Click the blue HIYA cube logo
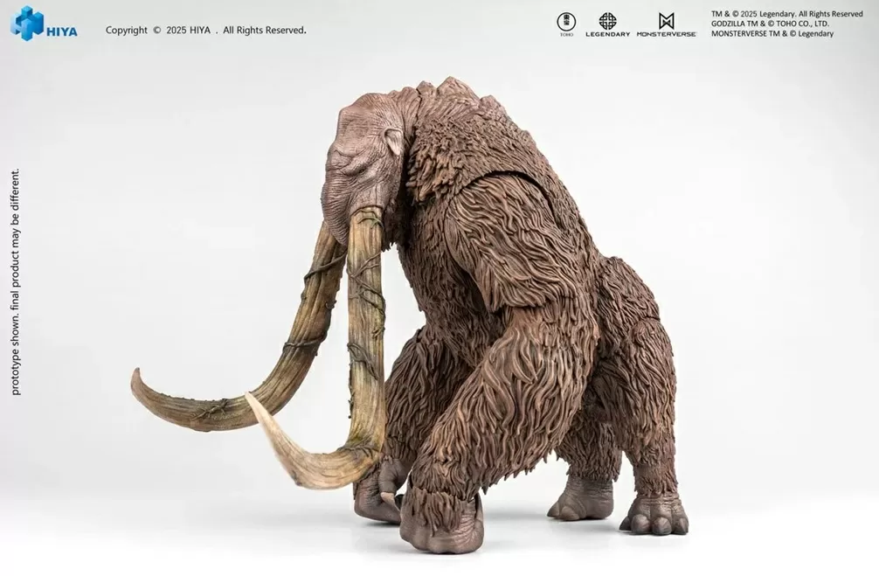Image resolution: width=879 pixels, height=576 pixels. [26, 23]
